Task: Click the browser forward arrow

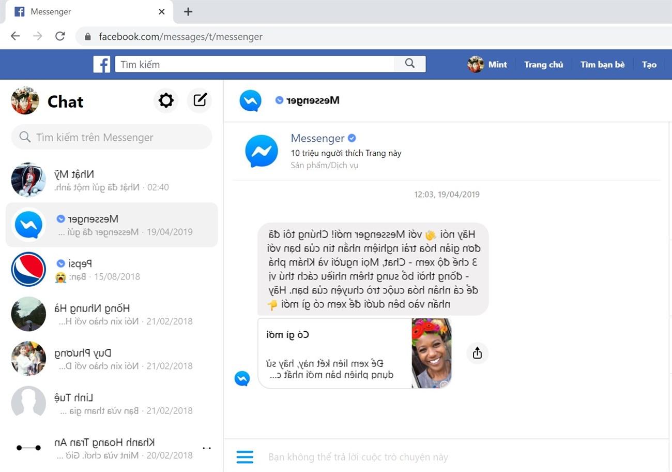Action: pyautogui.click(x=38, y=36)
